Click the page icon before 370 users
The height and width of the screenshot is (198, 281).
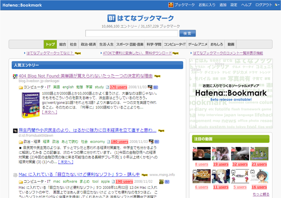pos(107,87)
